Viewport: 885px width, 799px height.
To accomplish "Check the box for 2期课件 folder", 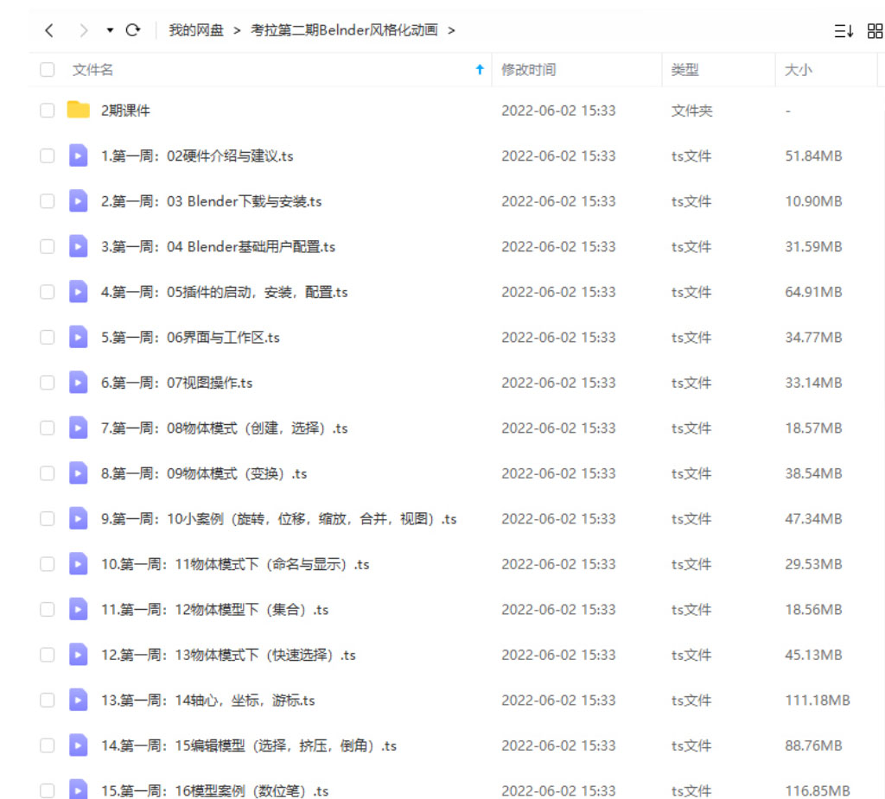I will click(x=48, y=110).
